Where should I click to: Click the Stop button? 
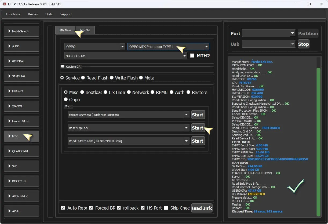tap(303, 44)
